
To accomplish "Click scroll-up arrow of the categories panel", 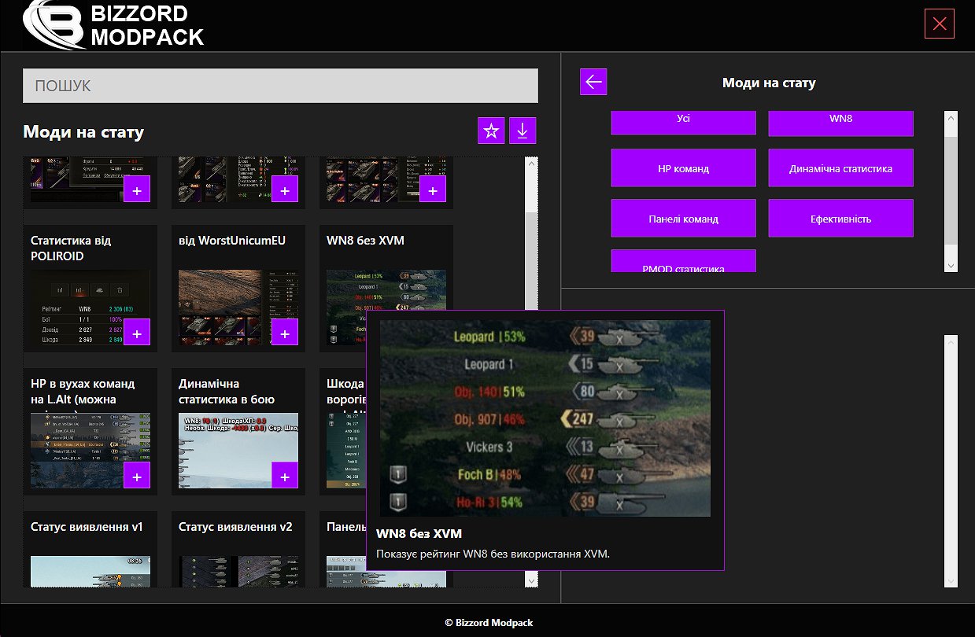I will (951, 120).
